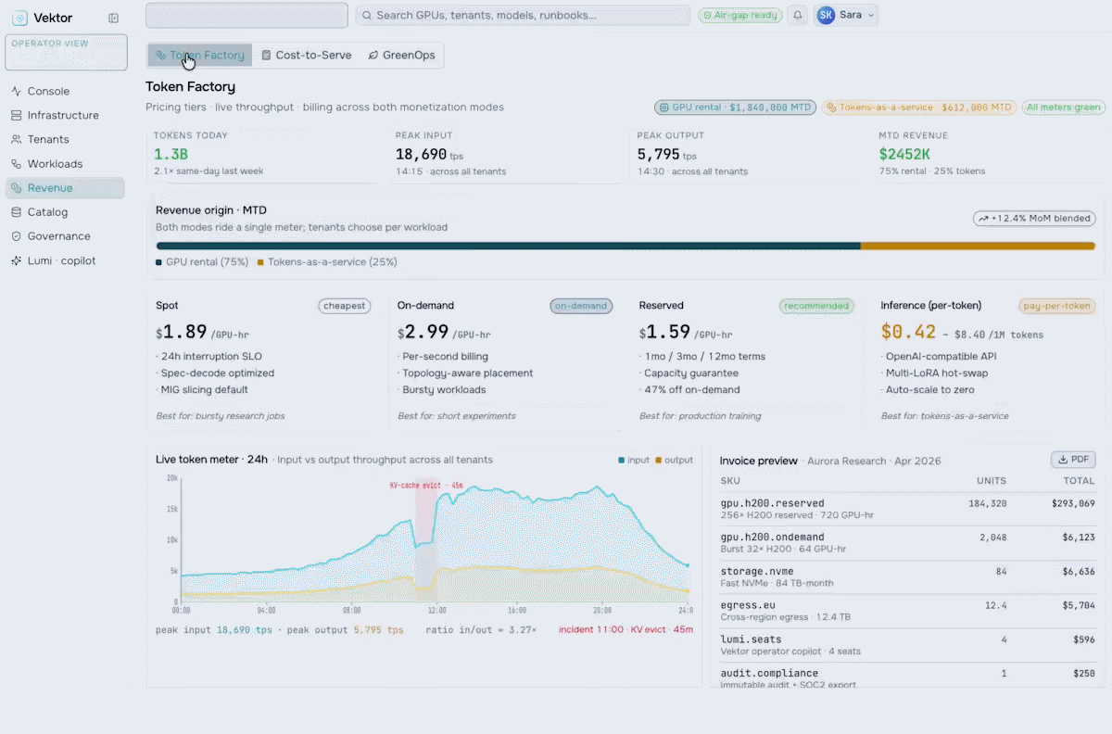Click the Air-gap ready badge
Viewport: 1112px width, 734px height.
point(739,15)
